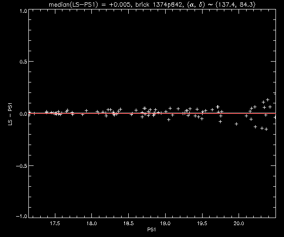Click the x-axis tick label 19.5

pos(202,223)
